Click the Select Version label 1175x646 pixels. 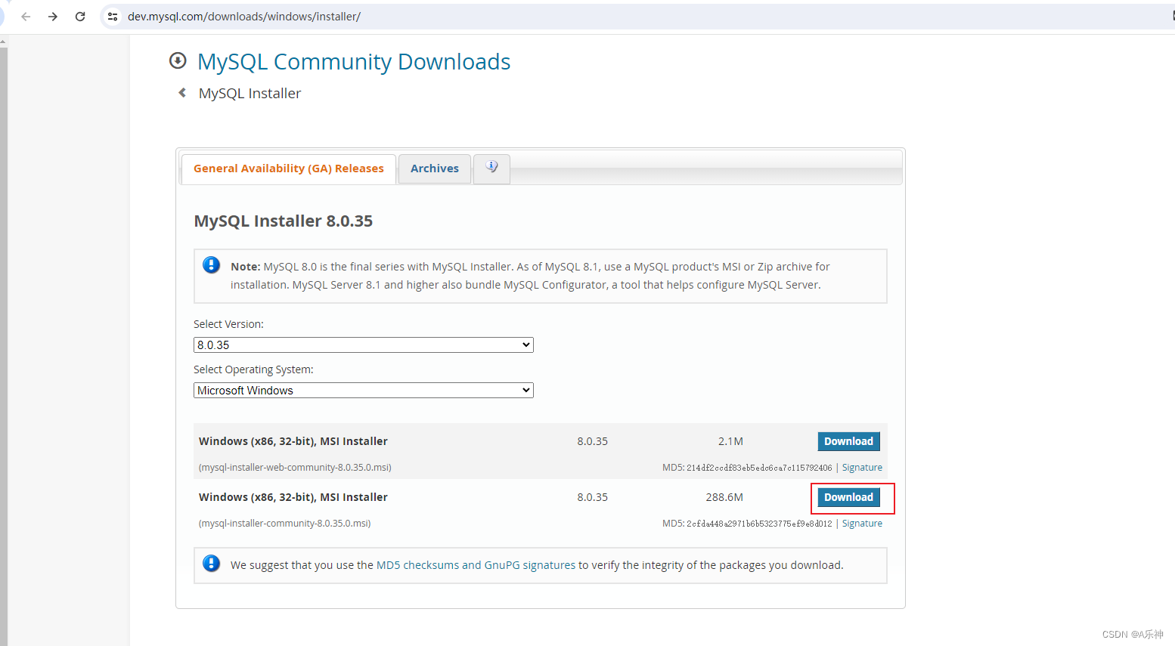(228, 324)
